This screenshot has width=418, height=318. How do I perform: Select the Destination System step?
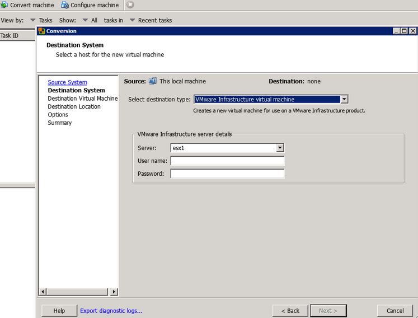(76, 91)
